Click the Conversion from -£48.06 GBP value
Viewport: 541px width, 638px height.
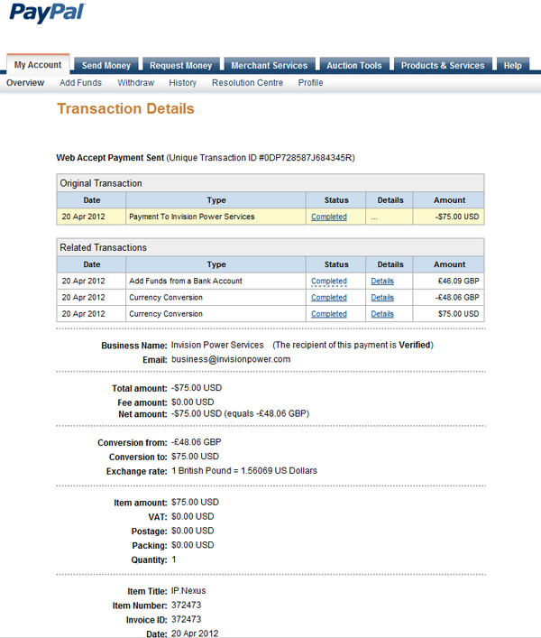[197, 442]
